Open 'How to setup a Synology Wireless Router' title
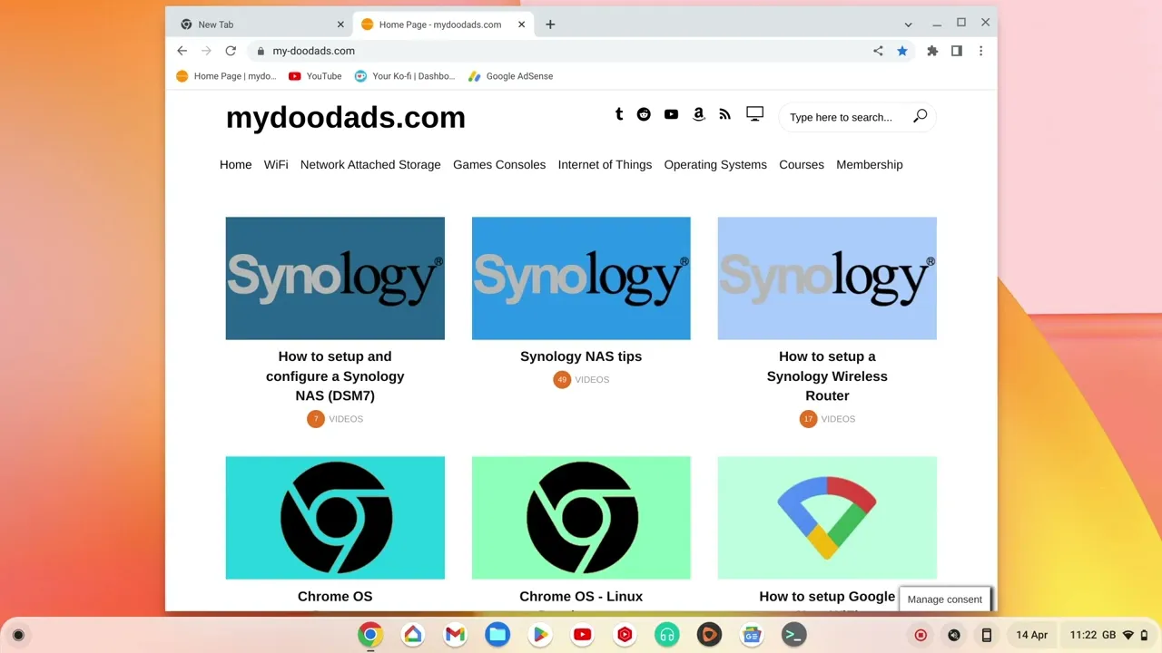 point(827,376)
